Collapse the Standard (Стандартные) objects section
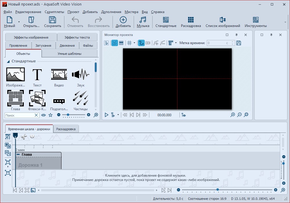This screenshot has height=203, width=290. click(8, 61)
